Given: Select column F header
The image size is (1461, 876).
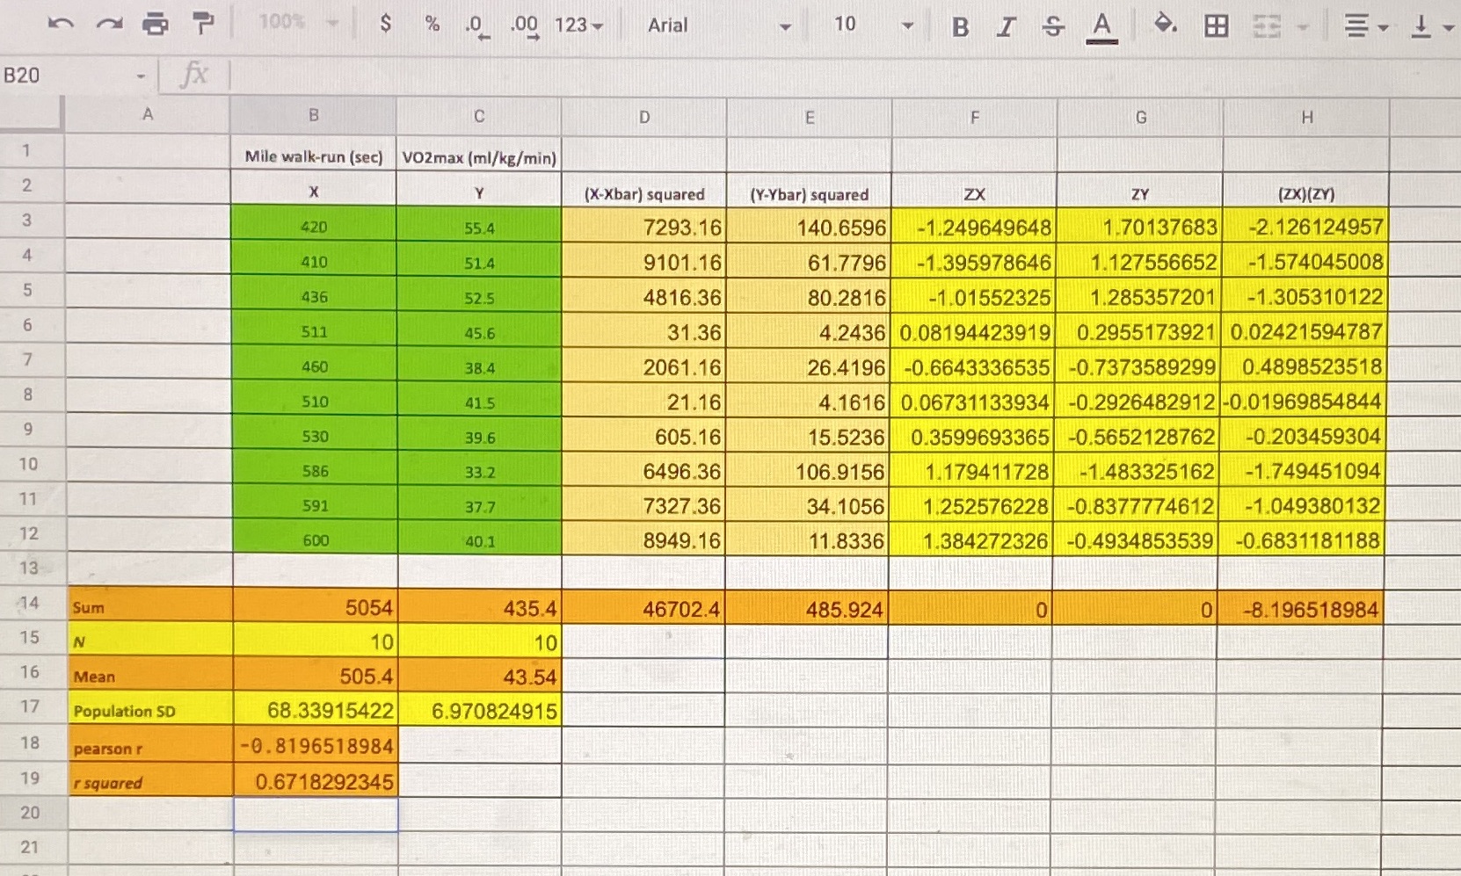Looking at the screenshot, I should click(x=974, y=117).
